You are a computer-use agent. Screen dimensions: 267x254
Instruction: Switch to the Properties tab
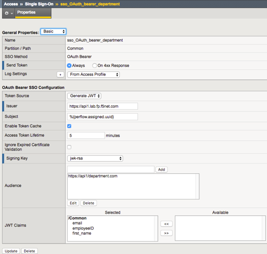point(26,12)
